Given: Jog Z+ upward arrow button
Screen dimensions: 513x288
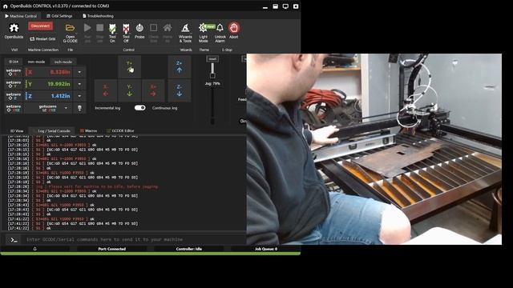Looking at the screenshot, I should [180, 66].
